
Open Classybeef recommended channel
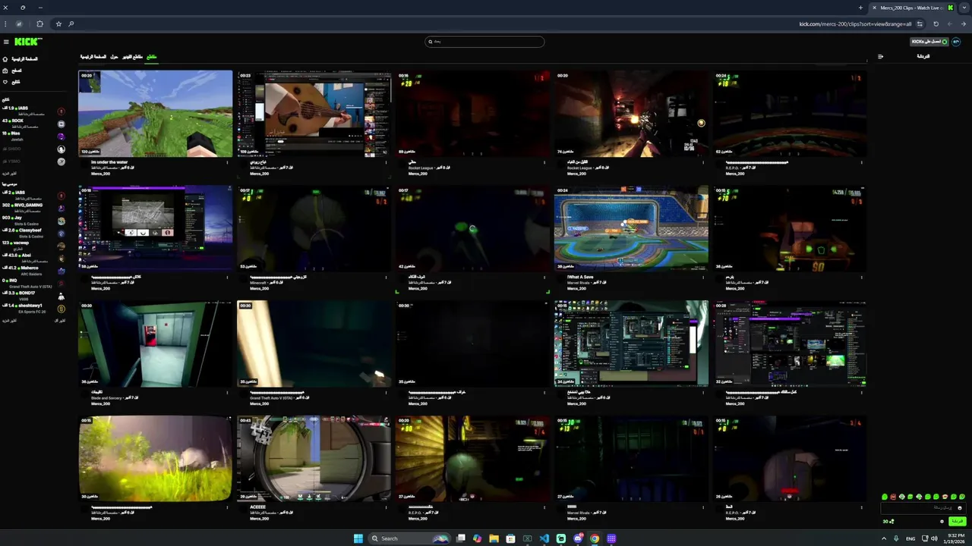click(33, 232)
